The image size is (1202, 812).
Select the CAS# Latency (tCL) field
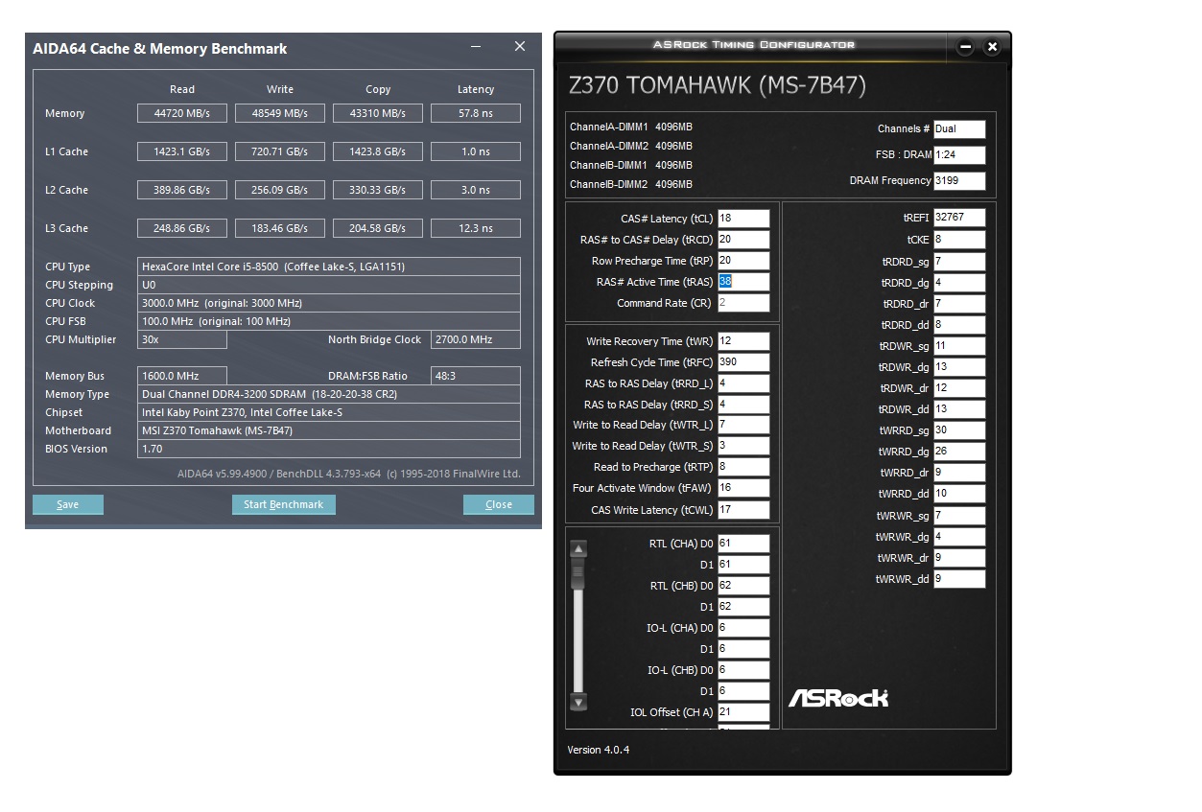click(743, 219)
